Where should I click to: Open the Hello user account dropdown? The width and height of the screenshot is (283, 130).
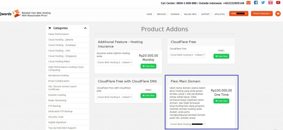click(x=239, y=13)
